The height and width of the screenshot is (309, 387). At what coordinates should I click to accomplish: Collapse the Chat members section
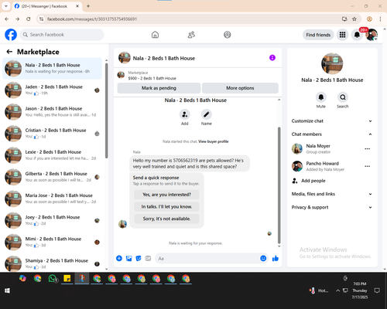pyautogui.click(x=332, y=134)
